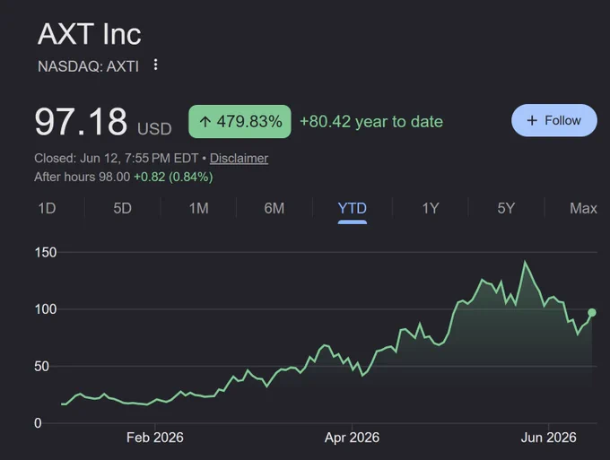
Task: Open the three-dot more options menu
Action: click(155, 65)
